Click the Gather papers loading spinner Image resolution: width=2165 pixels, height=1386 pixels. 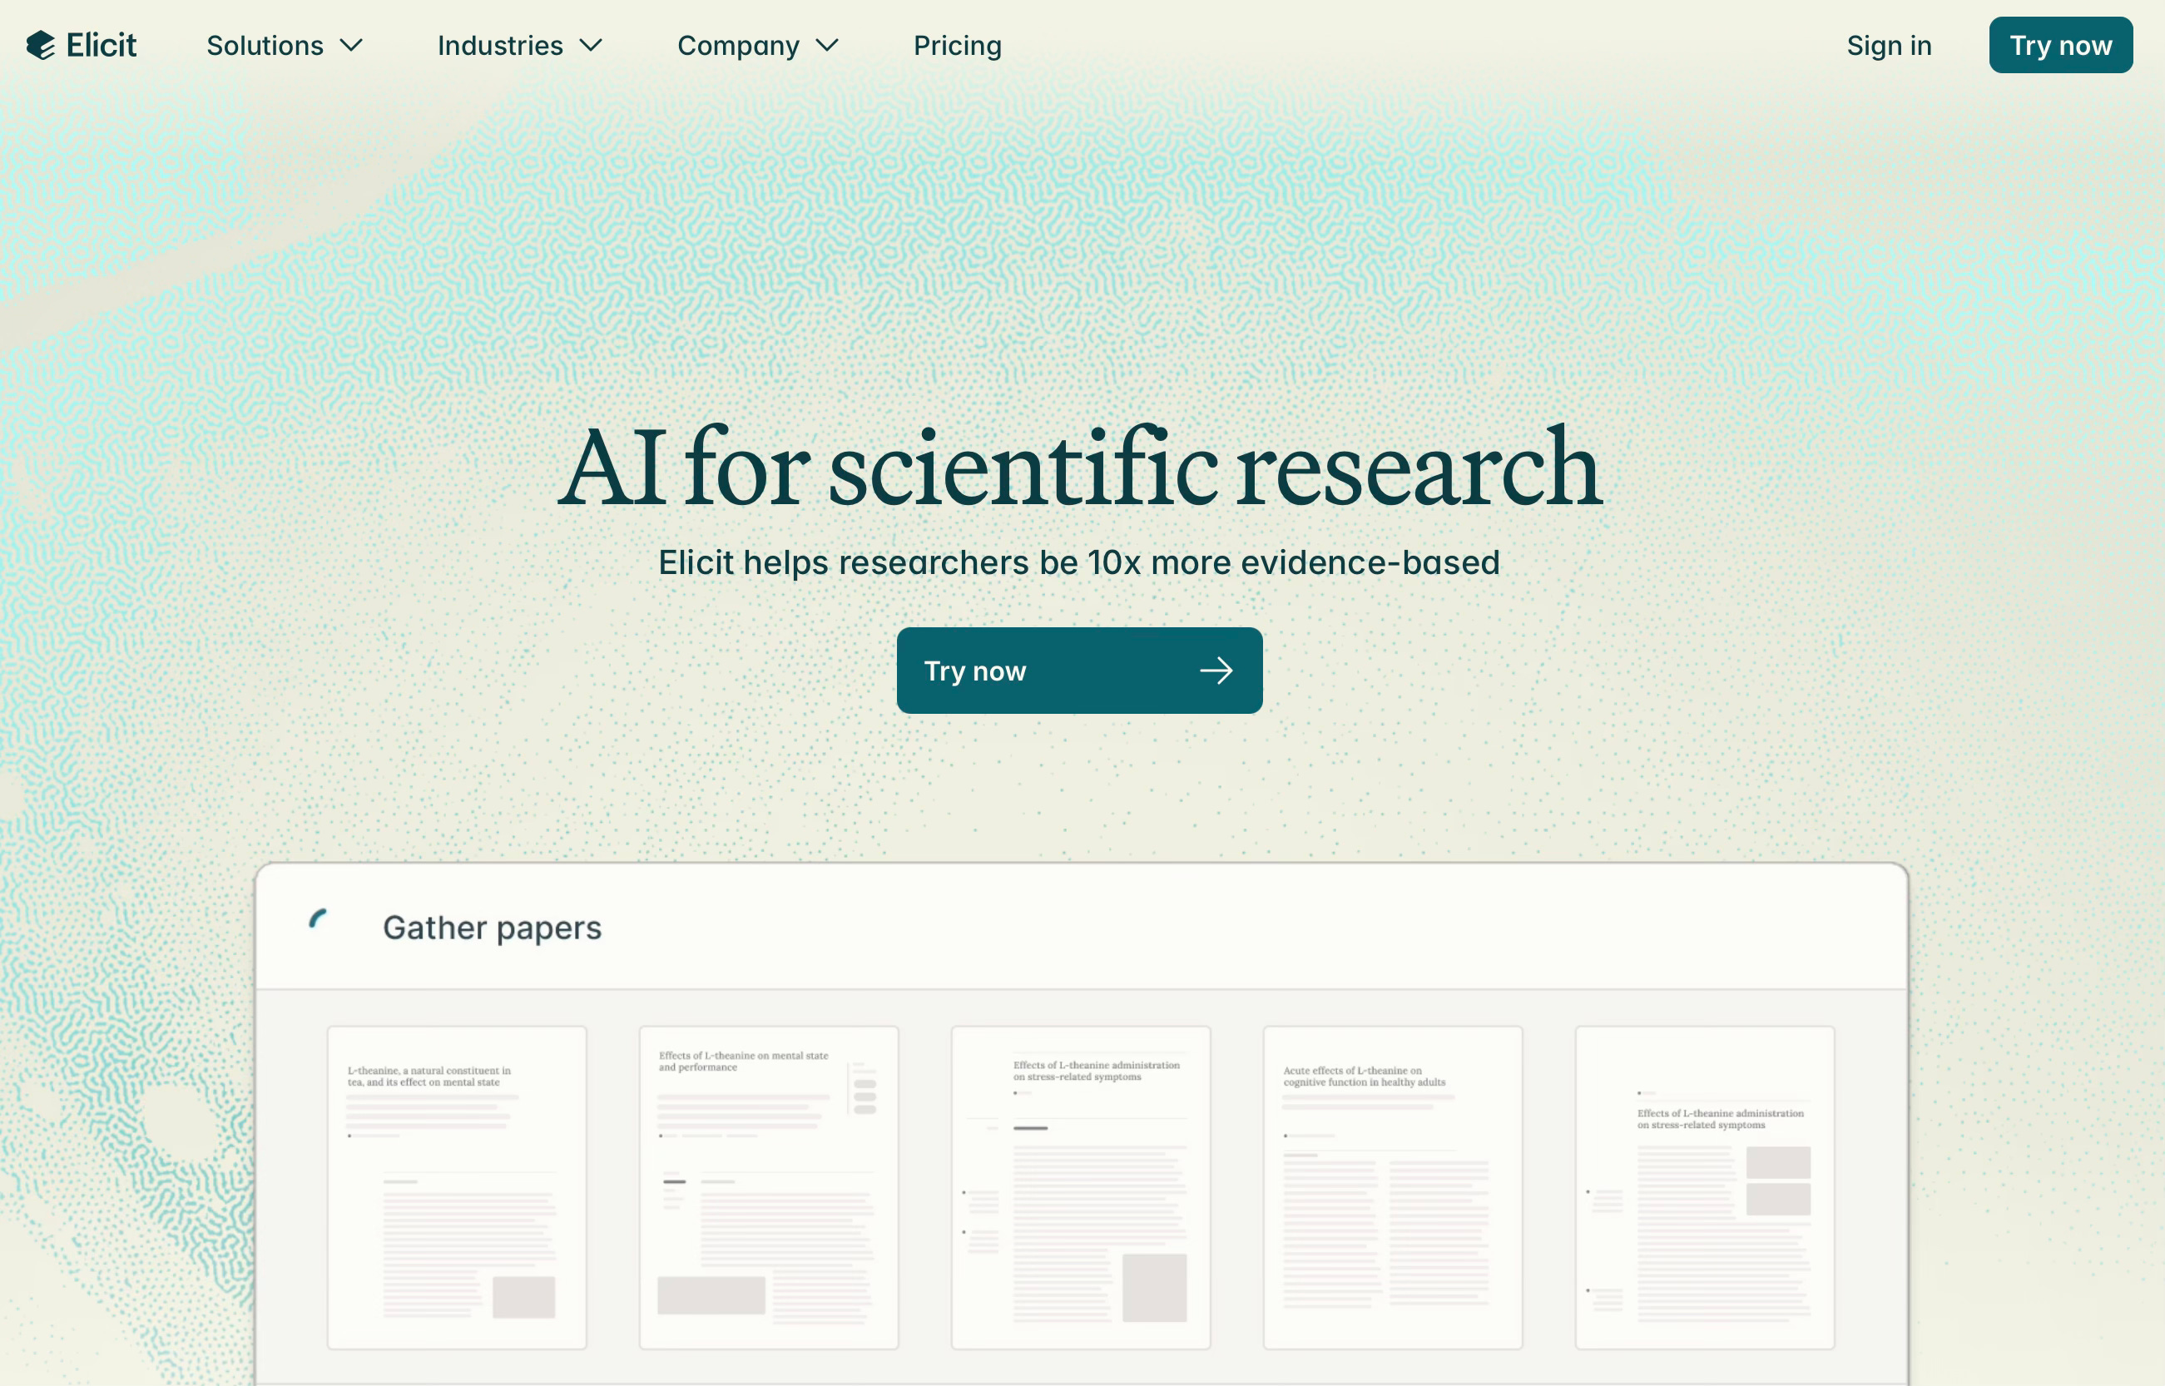pyautogui.click(x=318, y=919)
